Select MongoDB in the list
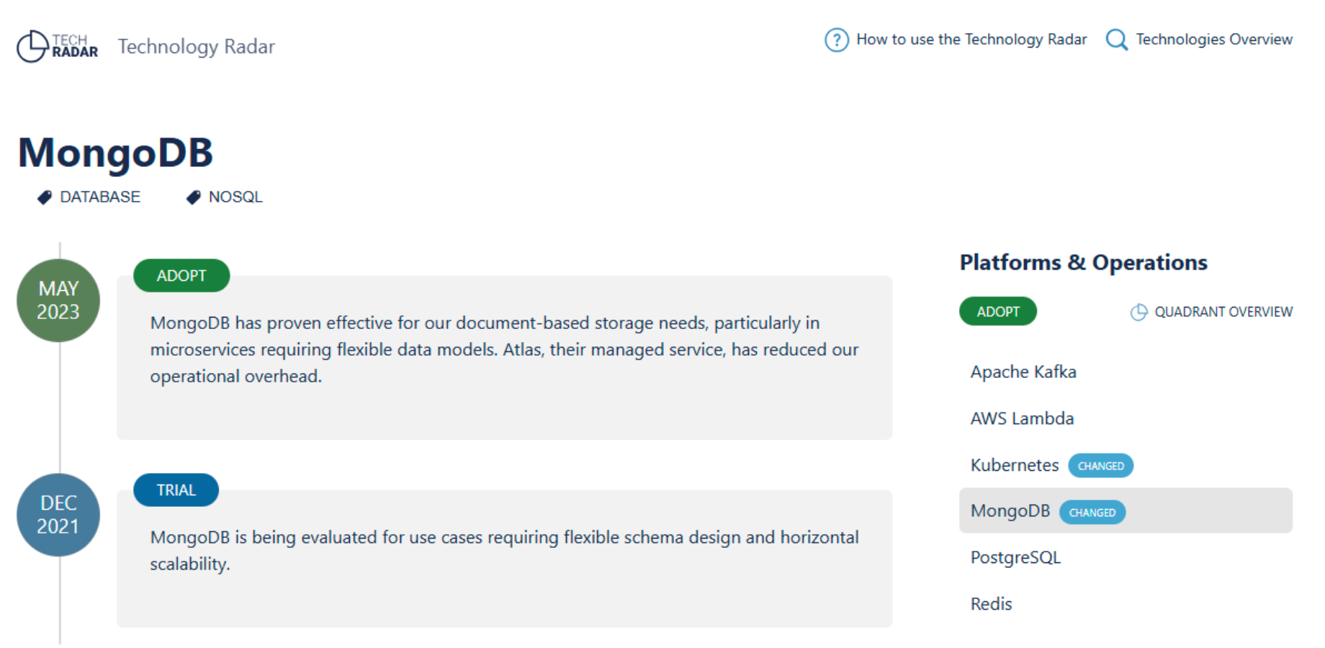Screen dimensions: 1325x648 [x=1126, y=511]
